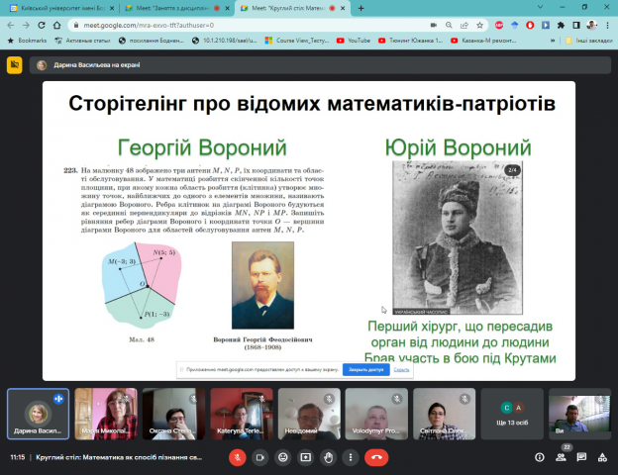Viewport: 618px width, 475px height.
Task: Click the present screen icon
Action: tap(306, 457)
